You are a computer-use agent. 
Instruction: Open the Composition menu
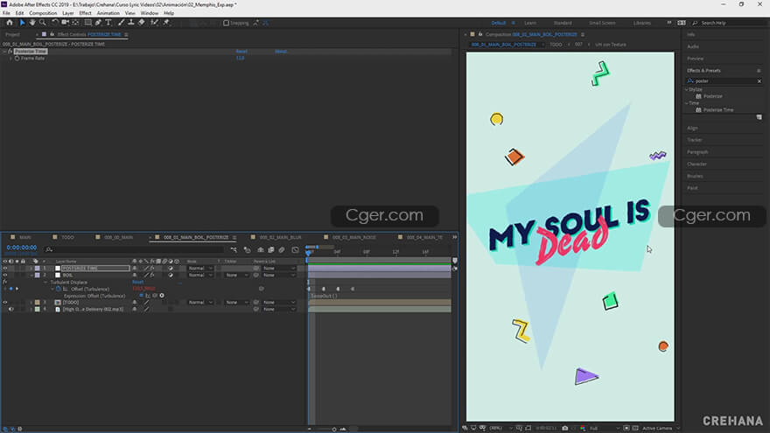43,13
